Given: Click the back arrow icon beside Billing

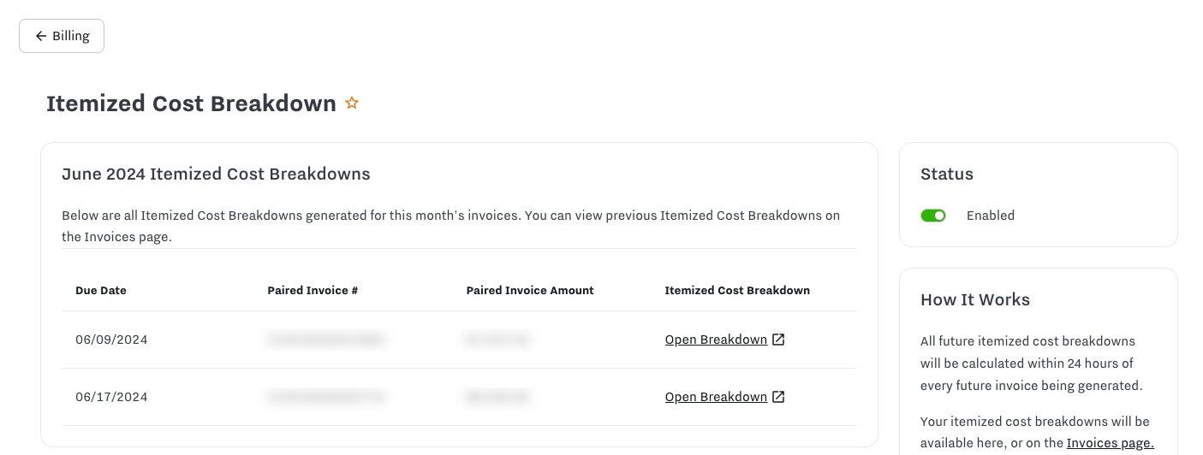Looking at the screenshot, I should pyautogui.click(x=40, y=36).
